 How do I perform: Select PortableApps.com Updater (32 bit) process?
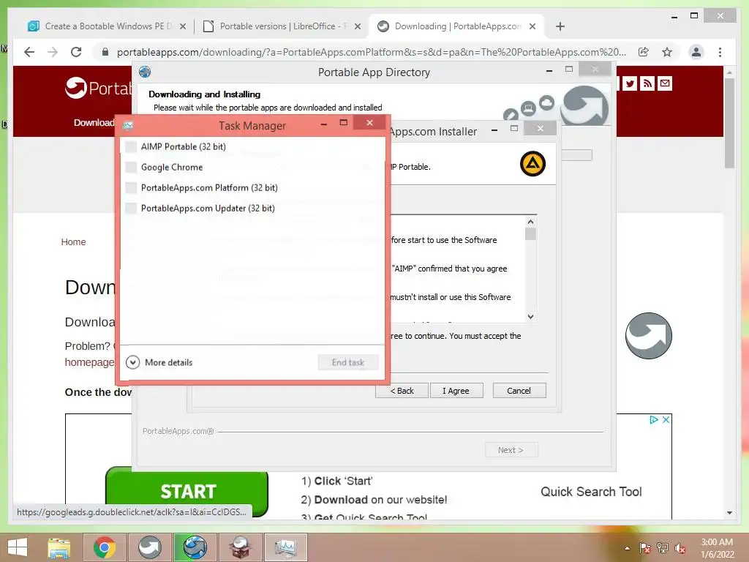coord(252,209)
